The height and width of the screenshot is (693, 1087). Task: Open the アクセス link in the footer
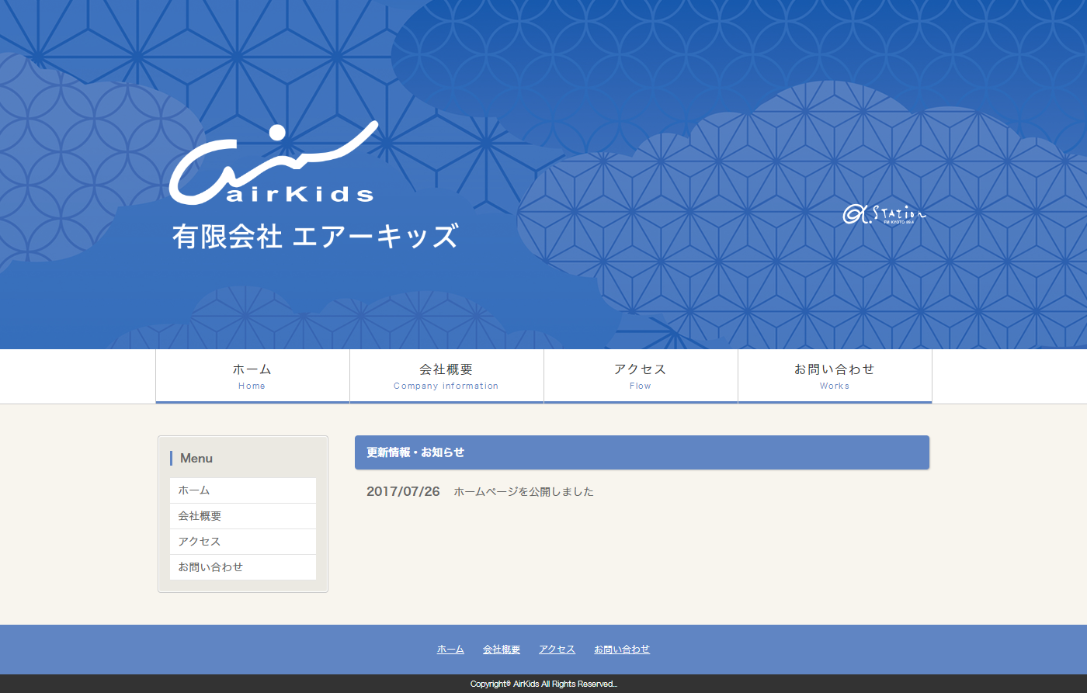[557, 650]
